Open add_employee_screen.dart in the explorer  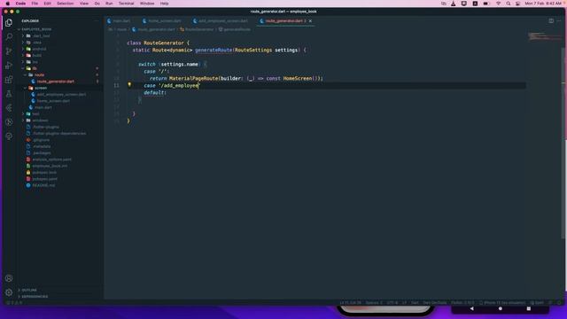tap(61, 95)
